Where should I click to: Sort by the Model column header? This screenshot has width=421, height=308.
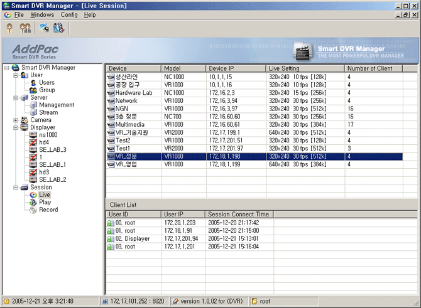183,68
